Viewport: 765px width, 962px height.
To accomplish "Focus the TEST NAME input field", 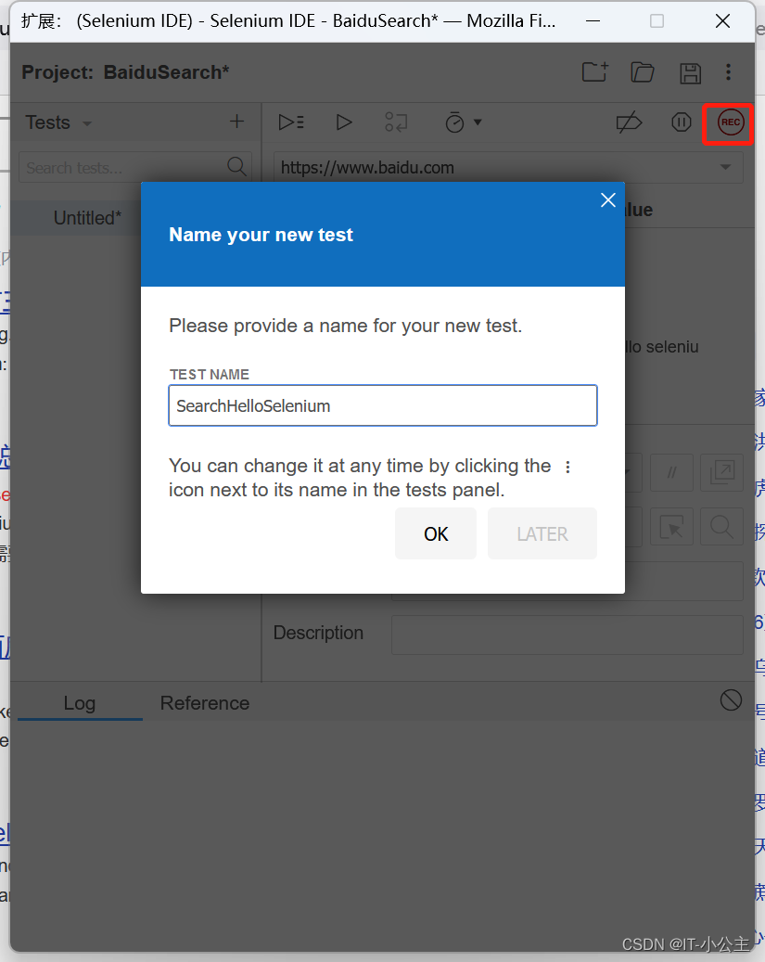I will 383,405.
